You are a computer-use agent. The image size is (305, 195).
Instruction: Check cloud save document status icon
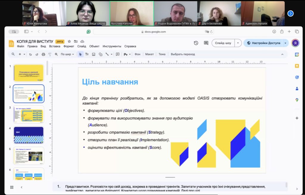82,41
